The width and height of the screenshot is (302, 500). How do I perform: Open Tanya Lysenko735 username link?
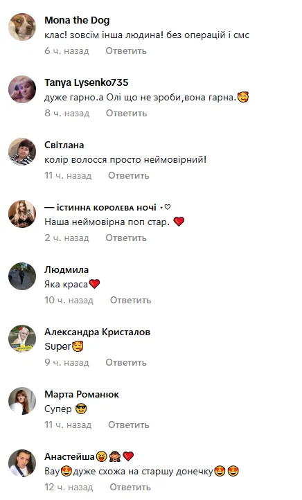86,83
